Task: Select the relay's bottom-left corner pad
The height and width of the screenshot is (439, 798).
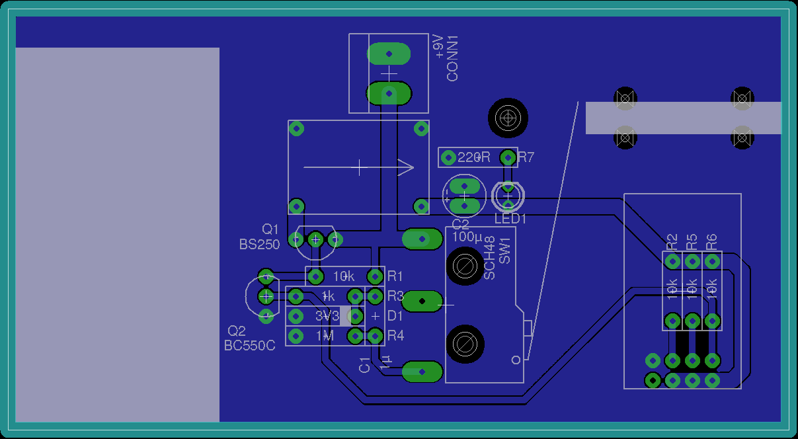Action: 296,206
